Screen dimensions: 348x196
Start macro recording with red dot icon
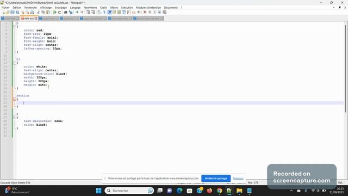pos(145,12)
